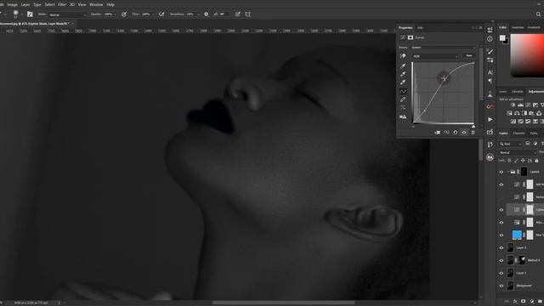Add a layer mask from Layers panel bottom

524,302
